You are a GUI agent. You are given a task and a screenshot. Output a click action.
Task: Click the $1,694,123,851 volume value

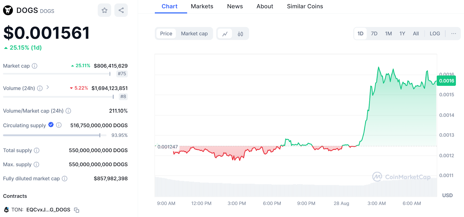(110, 88)
